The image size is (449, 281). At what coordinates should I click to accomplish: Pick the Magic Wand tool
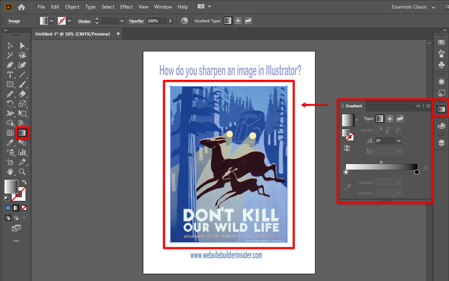(10, 55)
